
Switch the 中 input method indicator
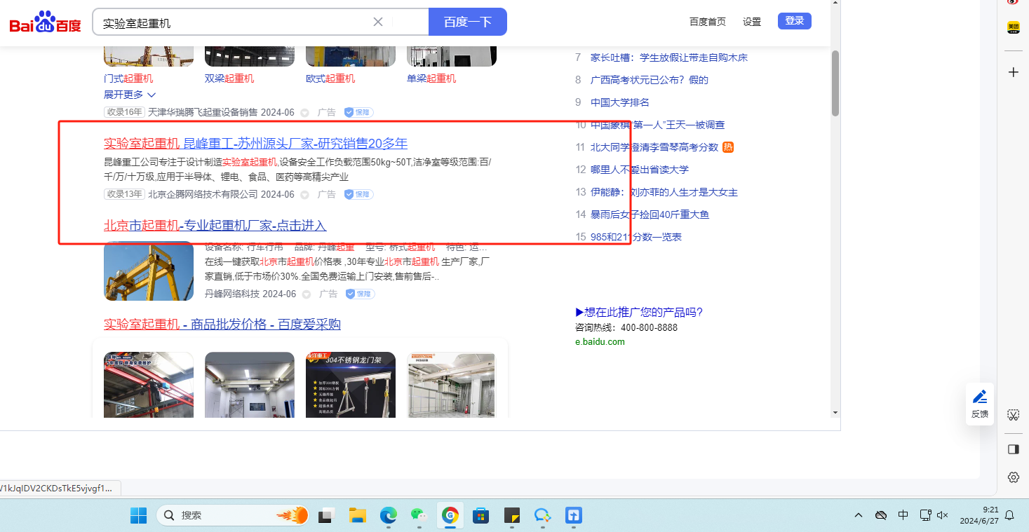point(903,515)
